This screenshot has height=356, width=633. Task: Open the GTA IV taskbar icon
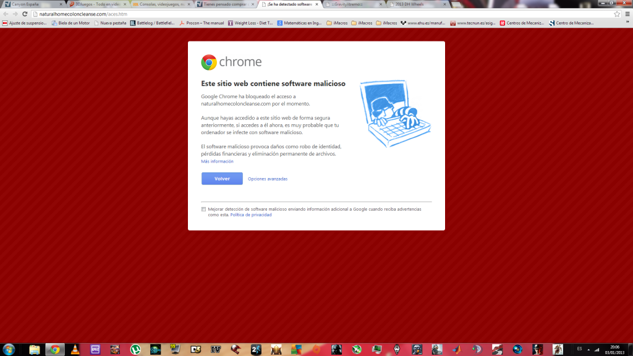point(216,350)
